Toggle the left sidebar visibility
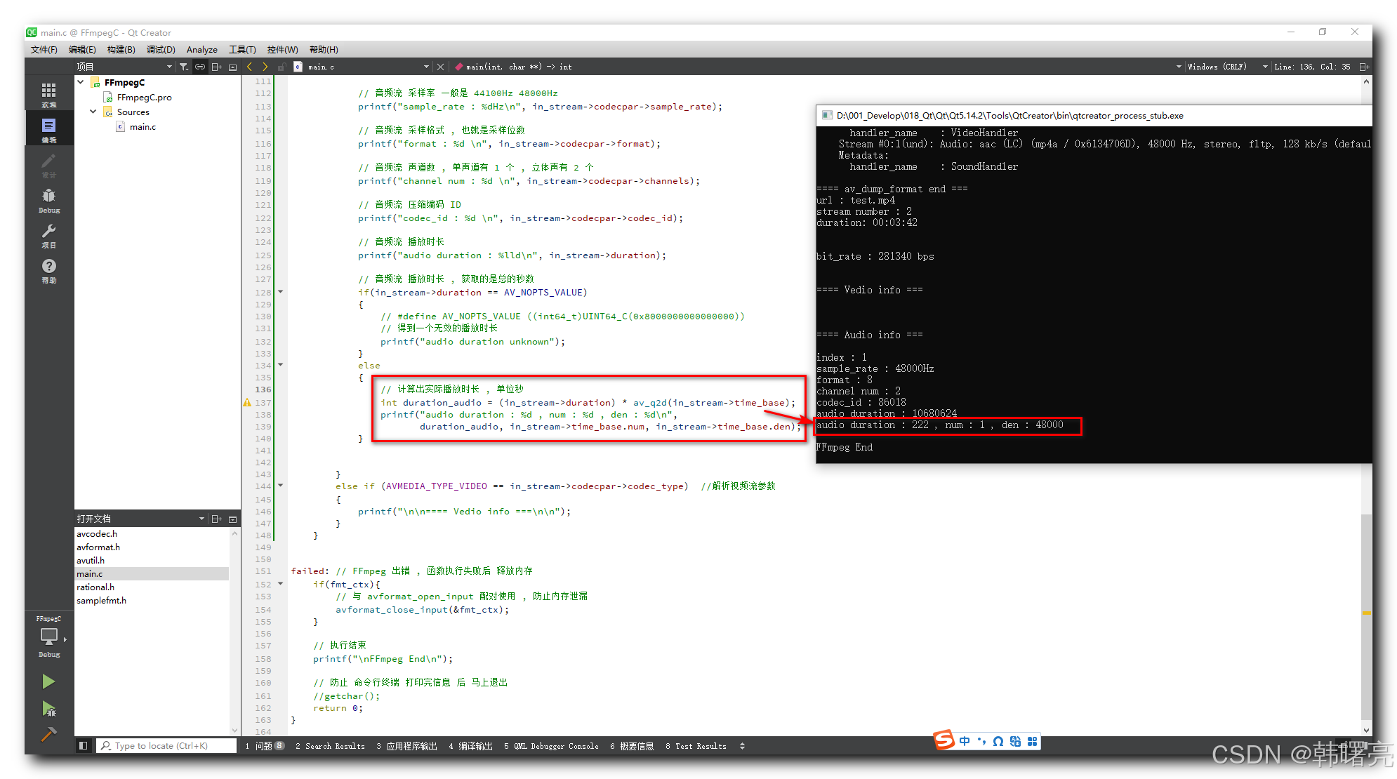Viewport: 1397px width, 779px height. click(83, 745)
